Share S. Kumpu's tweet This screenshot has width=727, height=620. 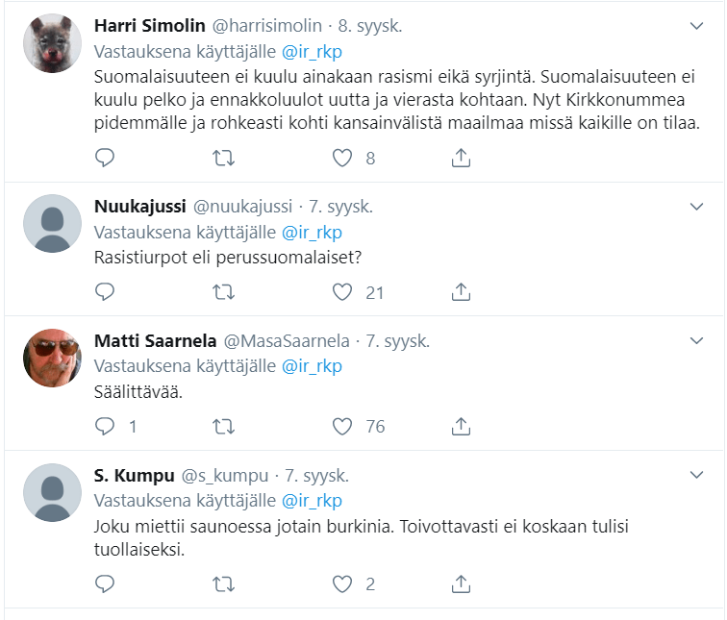pyautogui.click(x=461, y=583)
